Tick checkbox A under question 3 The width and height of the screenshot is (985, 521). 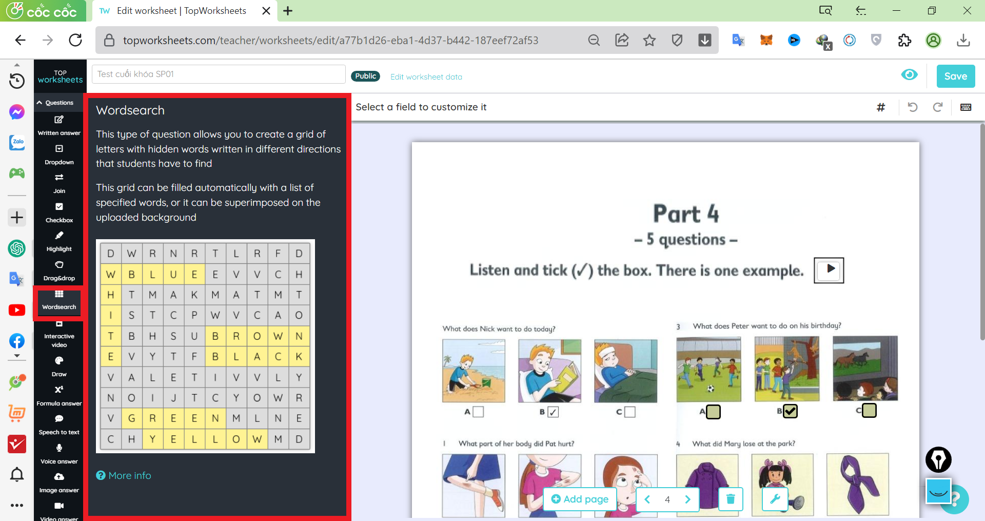(x=713, y=412)
